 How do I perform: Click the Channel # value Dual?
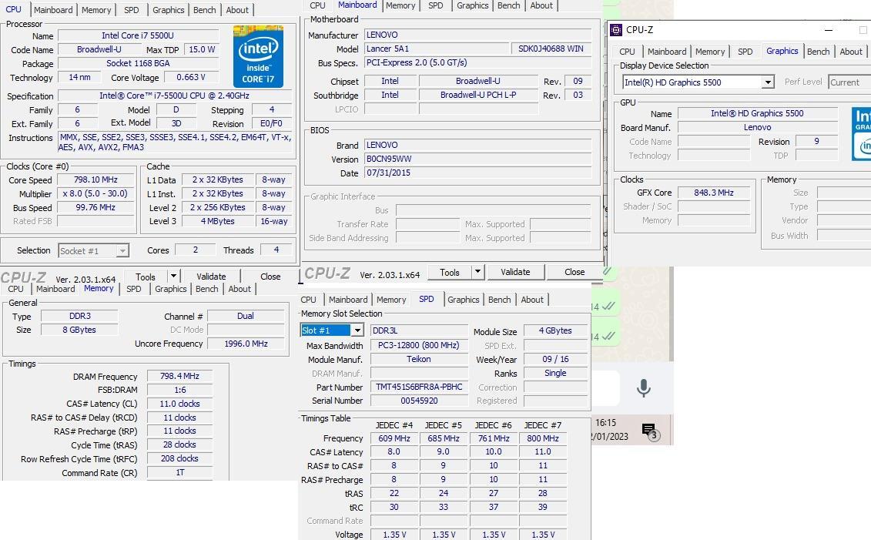click(x=246, y=316)
